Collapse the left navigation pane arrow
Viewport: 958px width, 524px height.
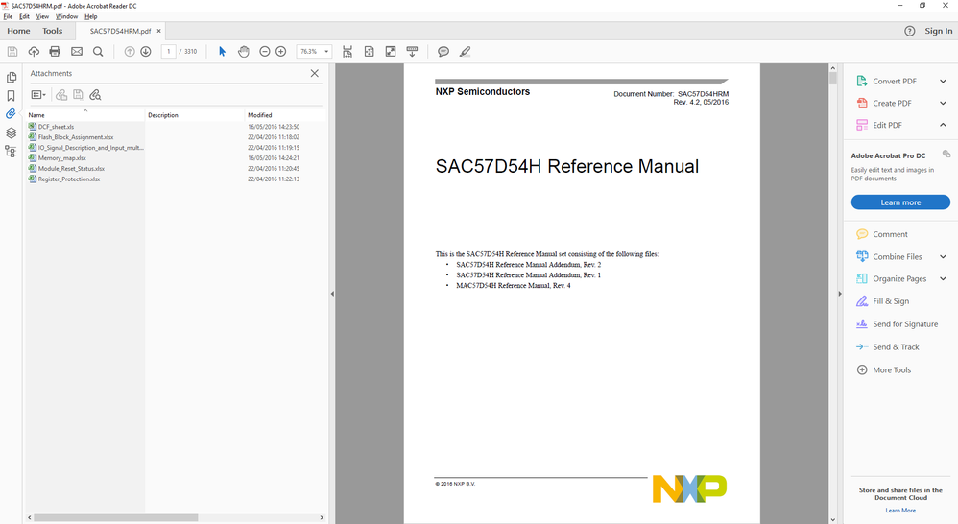pyautogui.click(x=332, y=294)
